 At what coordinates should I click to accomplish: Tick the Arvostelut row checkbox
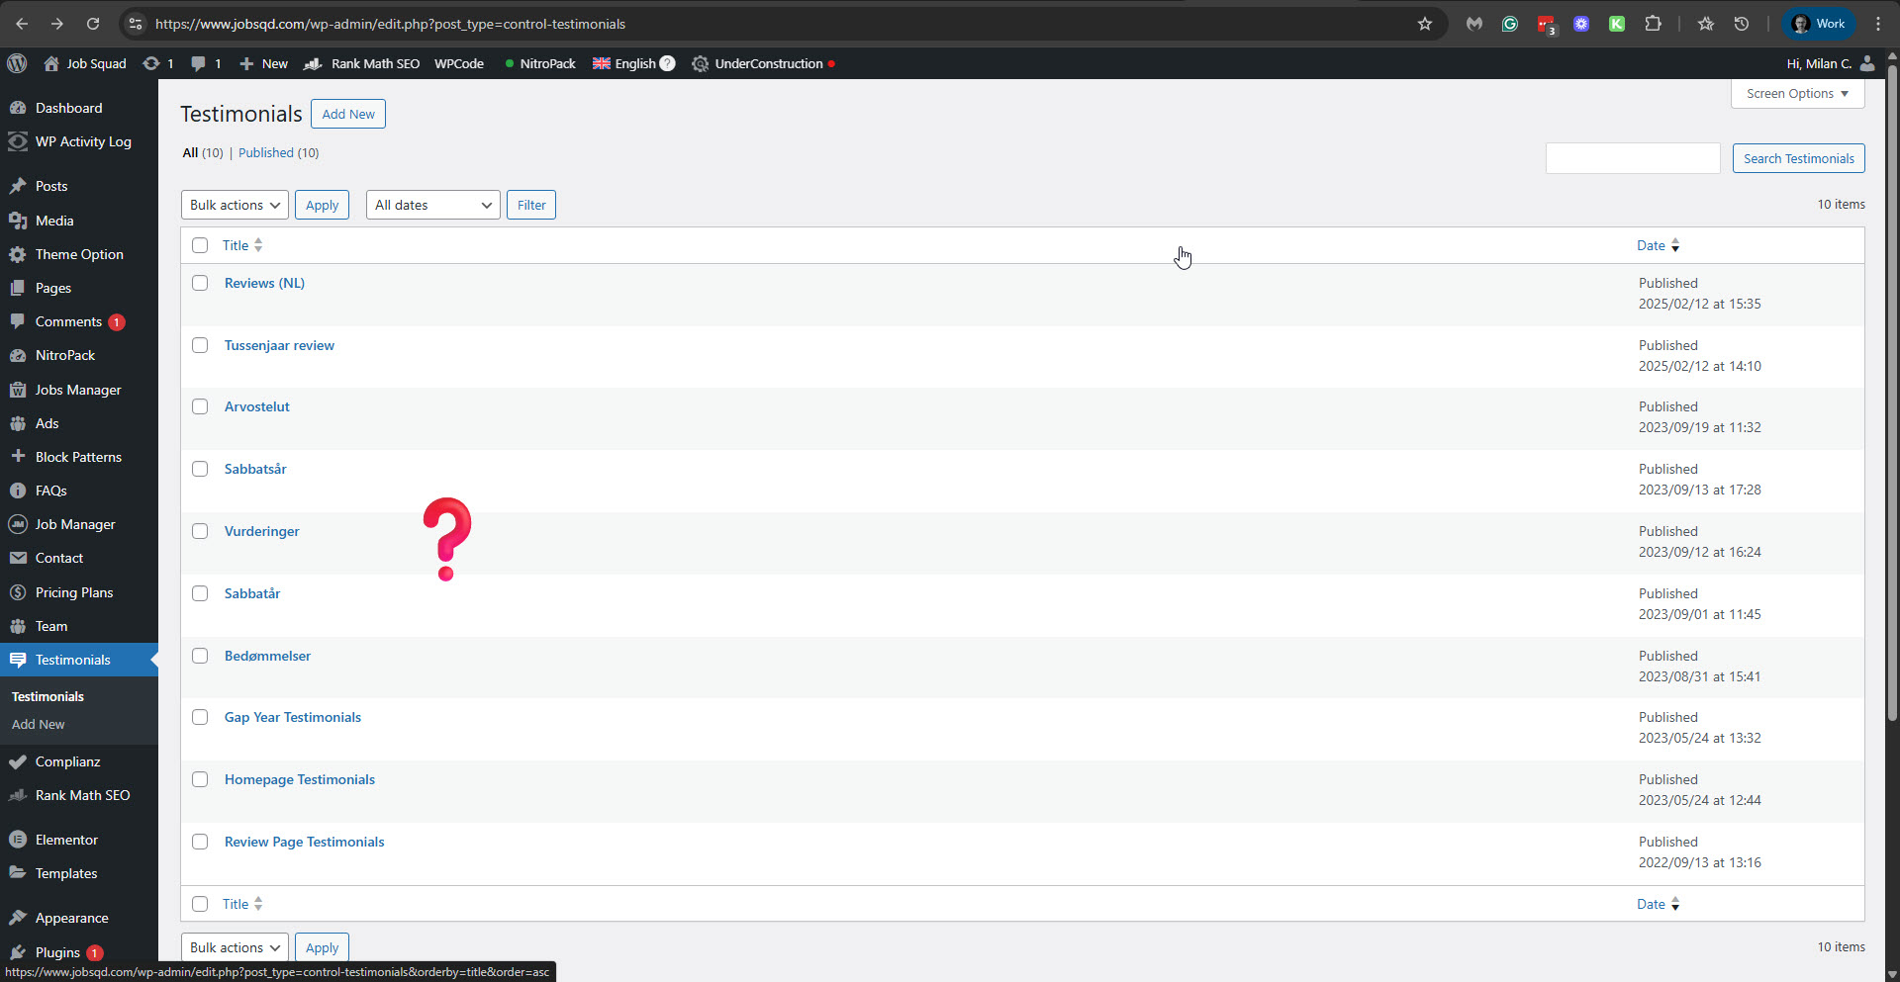click(200, 406)
